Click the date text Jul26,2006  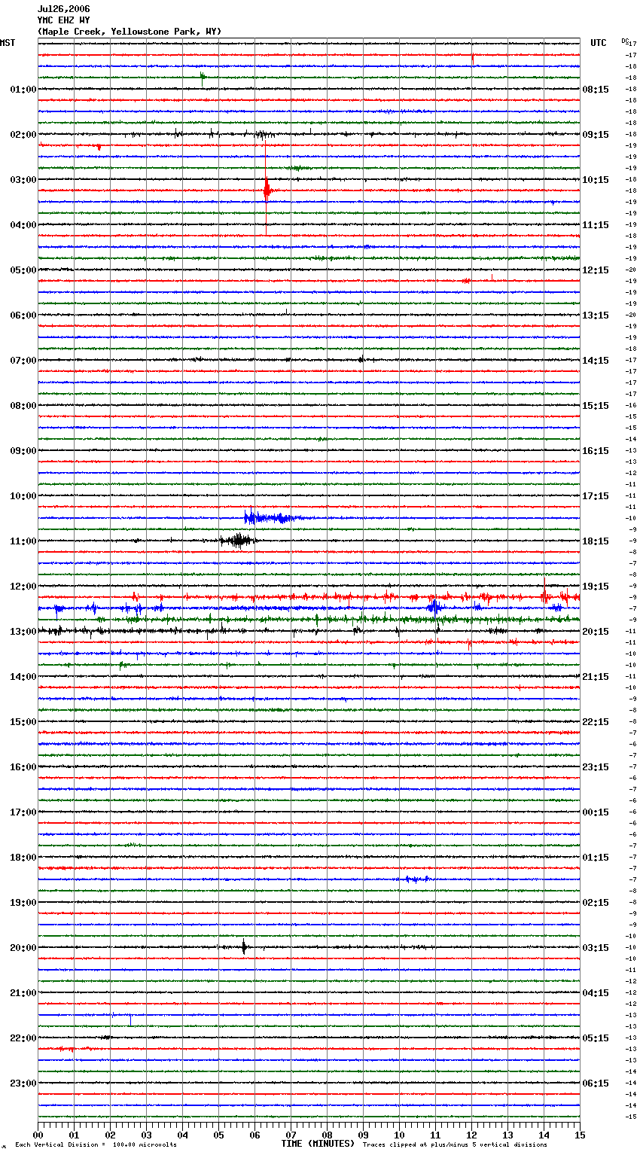click(64, 9)
